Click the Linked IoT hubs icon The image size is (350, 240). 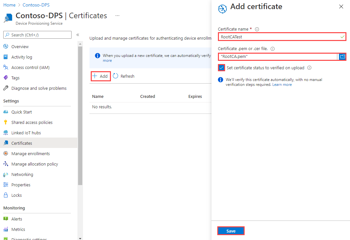click(x=6, y=133)
